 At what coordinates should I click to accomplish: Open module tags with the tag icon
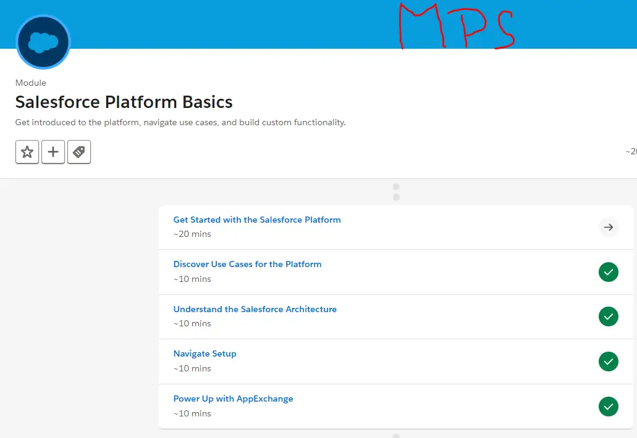(x=79, y=151)
